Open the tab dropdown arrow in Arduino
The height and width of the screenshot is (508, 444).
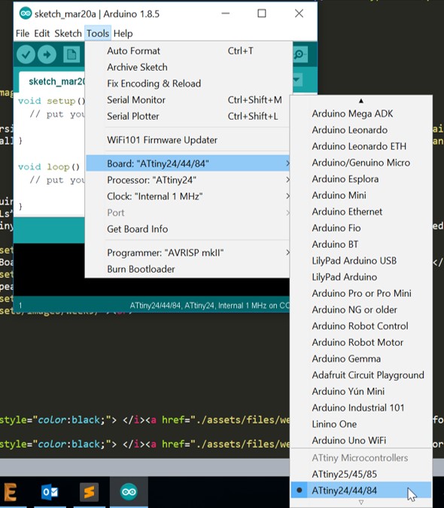tap(297, 80)
